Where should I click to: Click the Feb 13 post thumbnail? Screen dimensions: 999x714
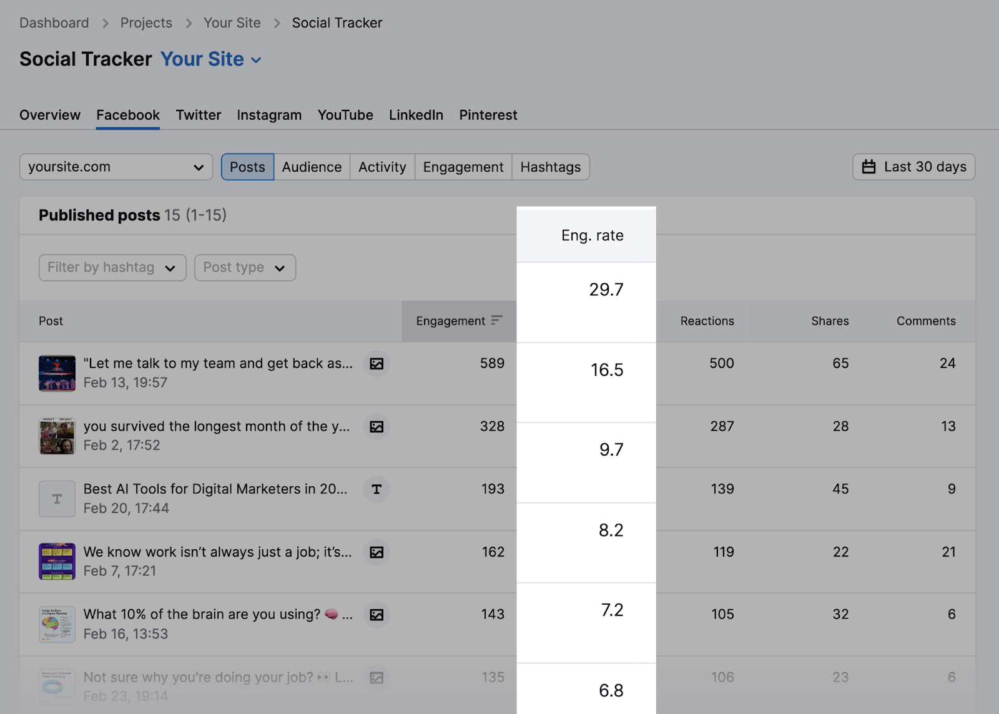click(56, 373)
